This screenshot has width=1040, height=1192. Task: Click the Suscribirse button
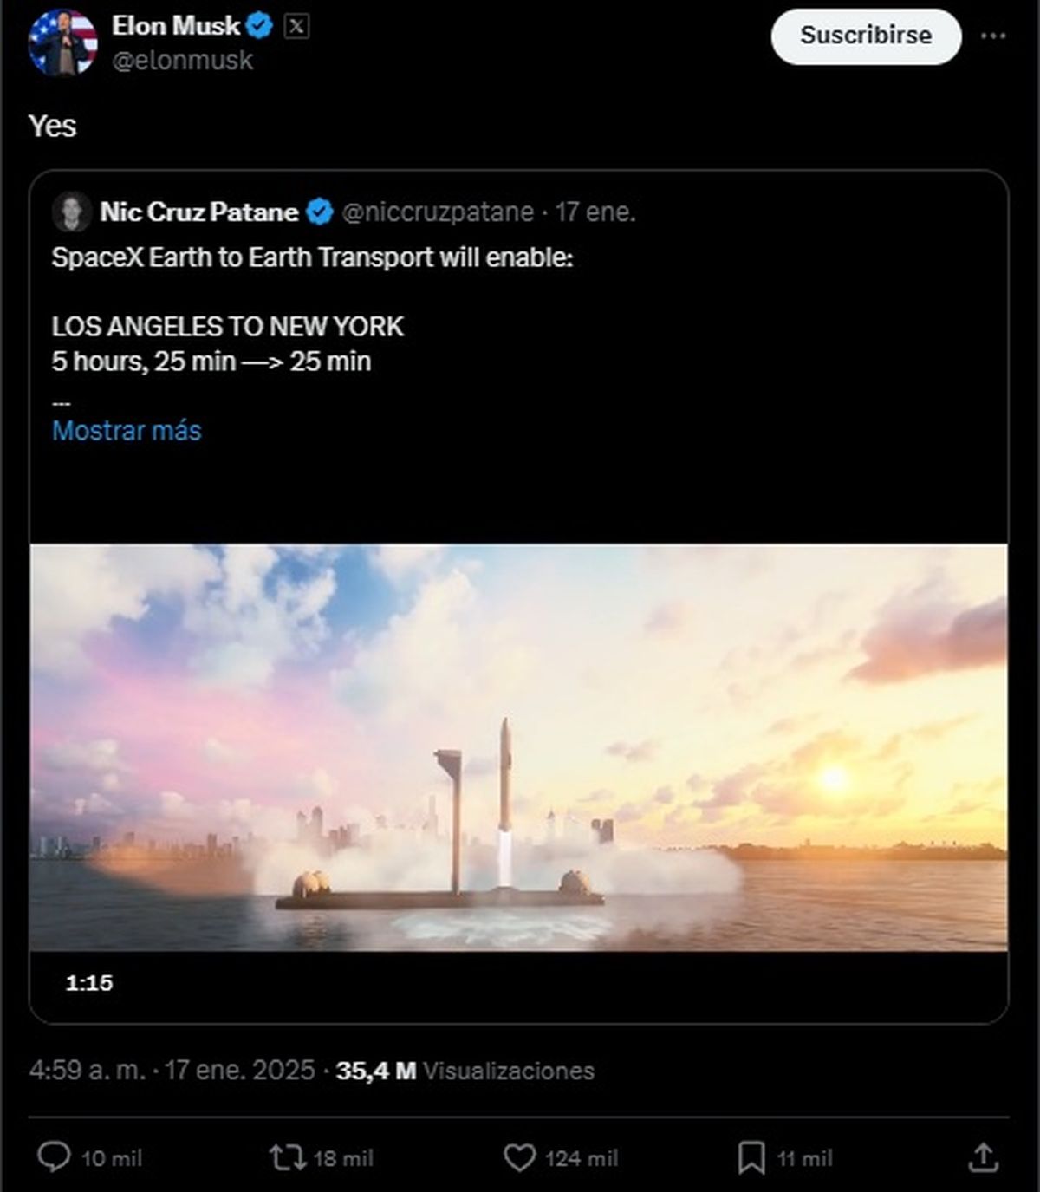(x=866, y=36)
